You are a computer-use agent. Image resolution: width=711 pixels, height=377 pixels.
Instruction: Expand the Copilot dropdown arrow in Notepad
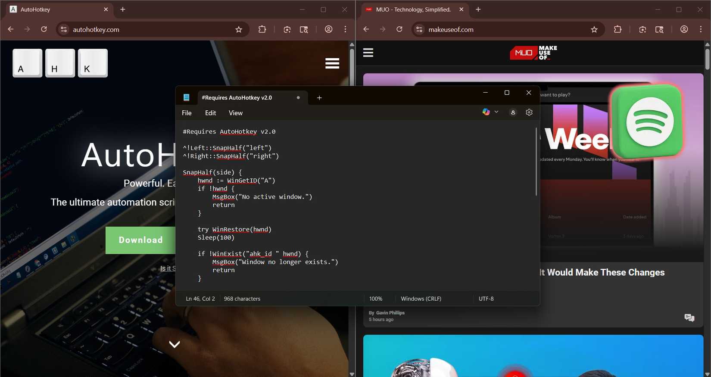pos(496,112)
